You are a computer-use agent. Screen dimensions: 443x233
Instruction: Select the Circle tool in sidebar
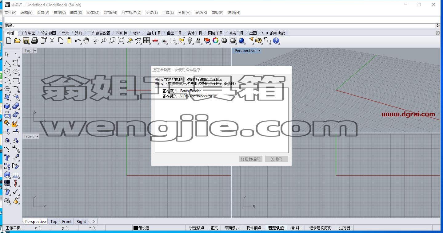(x=7, y=72)
